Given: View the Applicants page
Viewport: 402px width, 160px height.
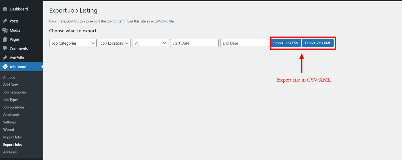Looking at the screenshot, I should pos(11,115).
